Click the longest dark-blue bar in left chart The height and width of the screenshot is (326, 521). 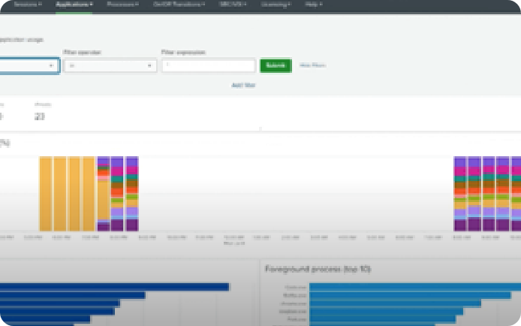115,287
